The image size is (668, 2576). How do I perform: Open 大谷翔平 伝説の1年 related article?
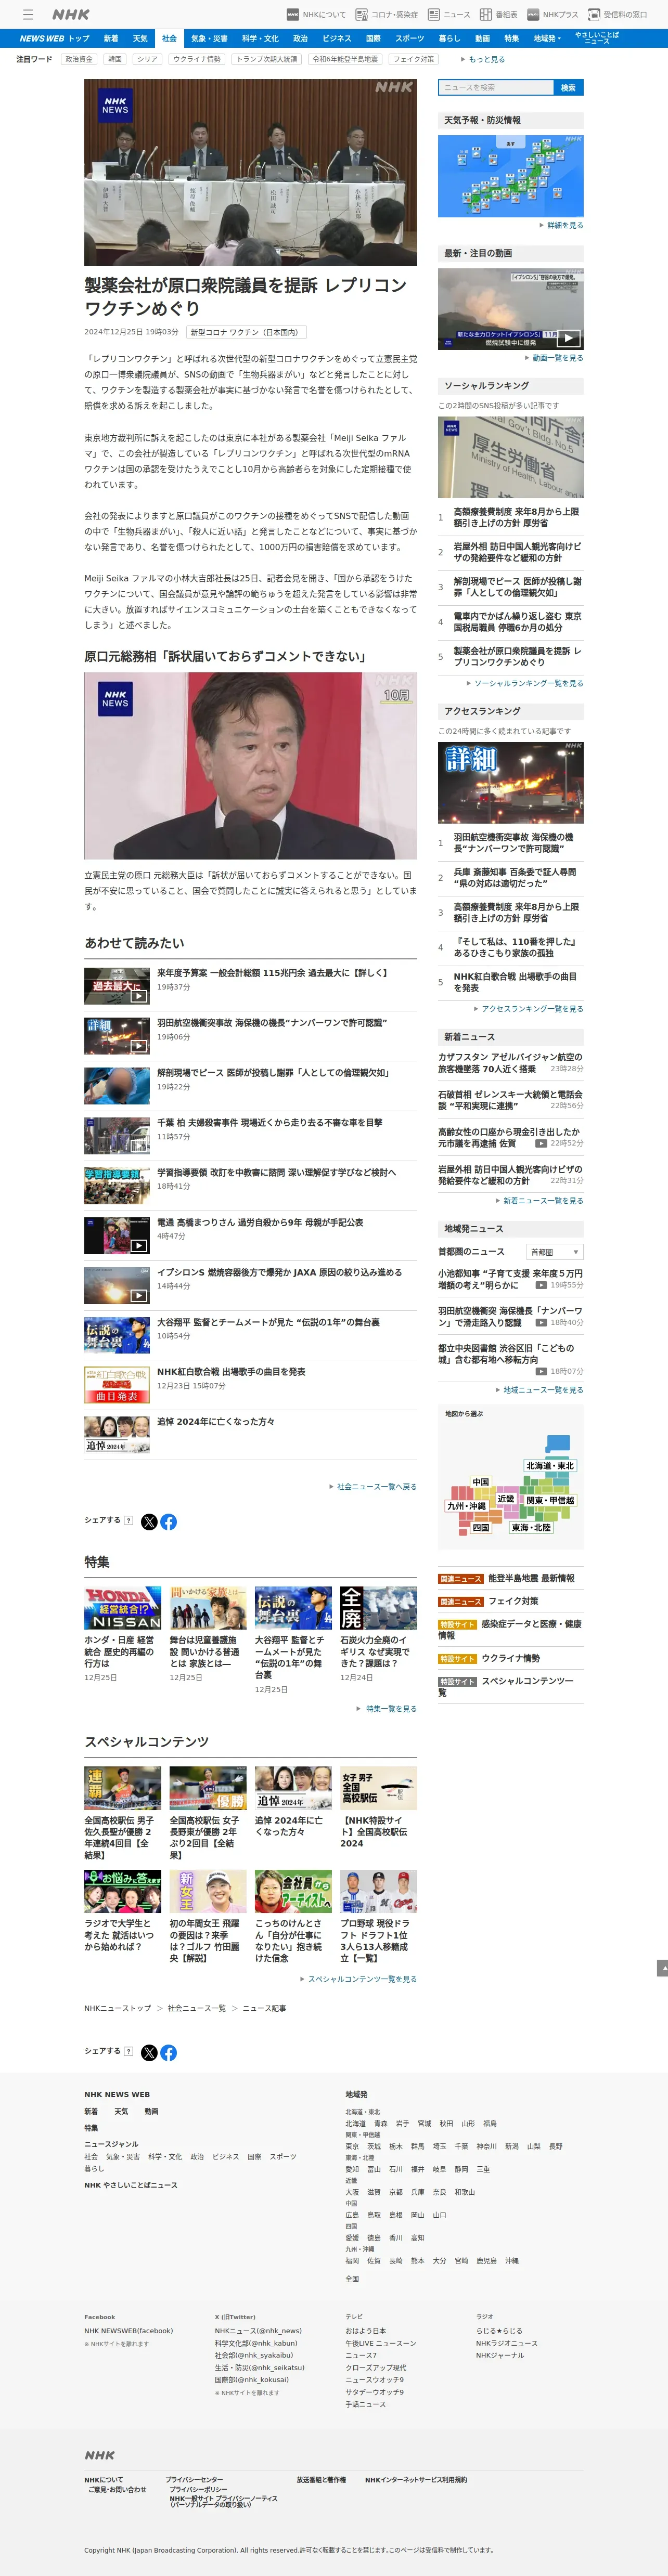point(268,1322)
